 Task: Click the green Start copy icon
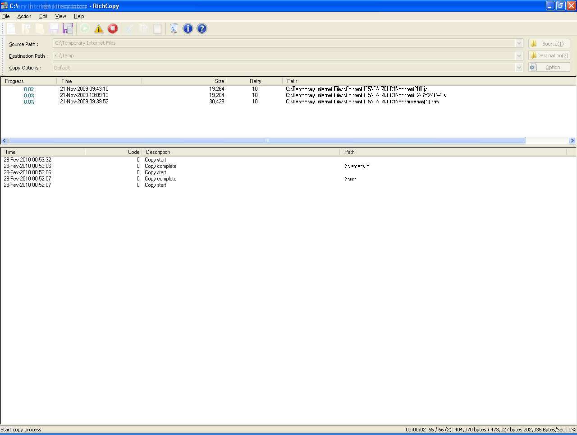point(84,29)
